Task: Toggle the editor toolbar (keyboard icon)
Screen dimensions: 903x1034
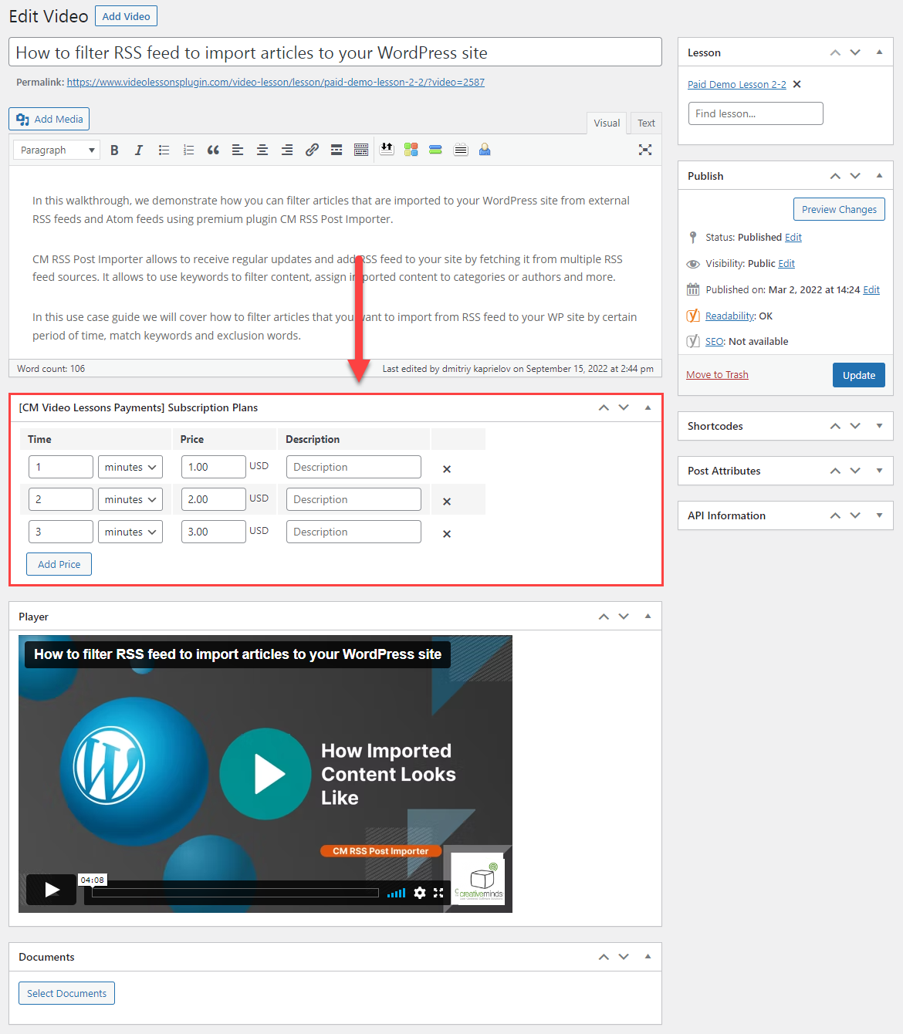Action: tap(361, 150)
